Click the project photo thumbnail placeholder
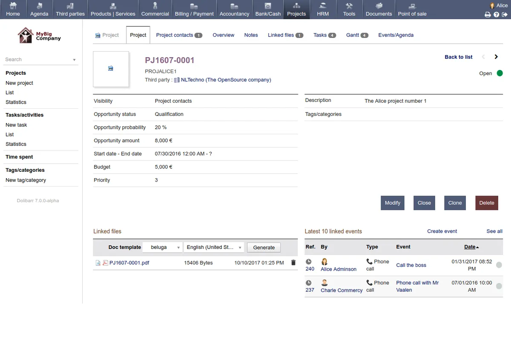This screenshot has height=350, width=511. click(111, 69)
